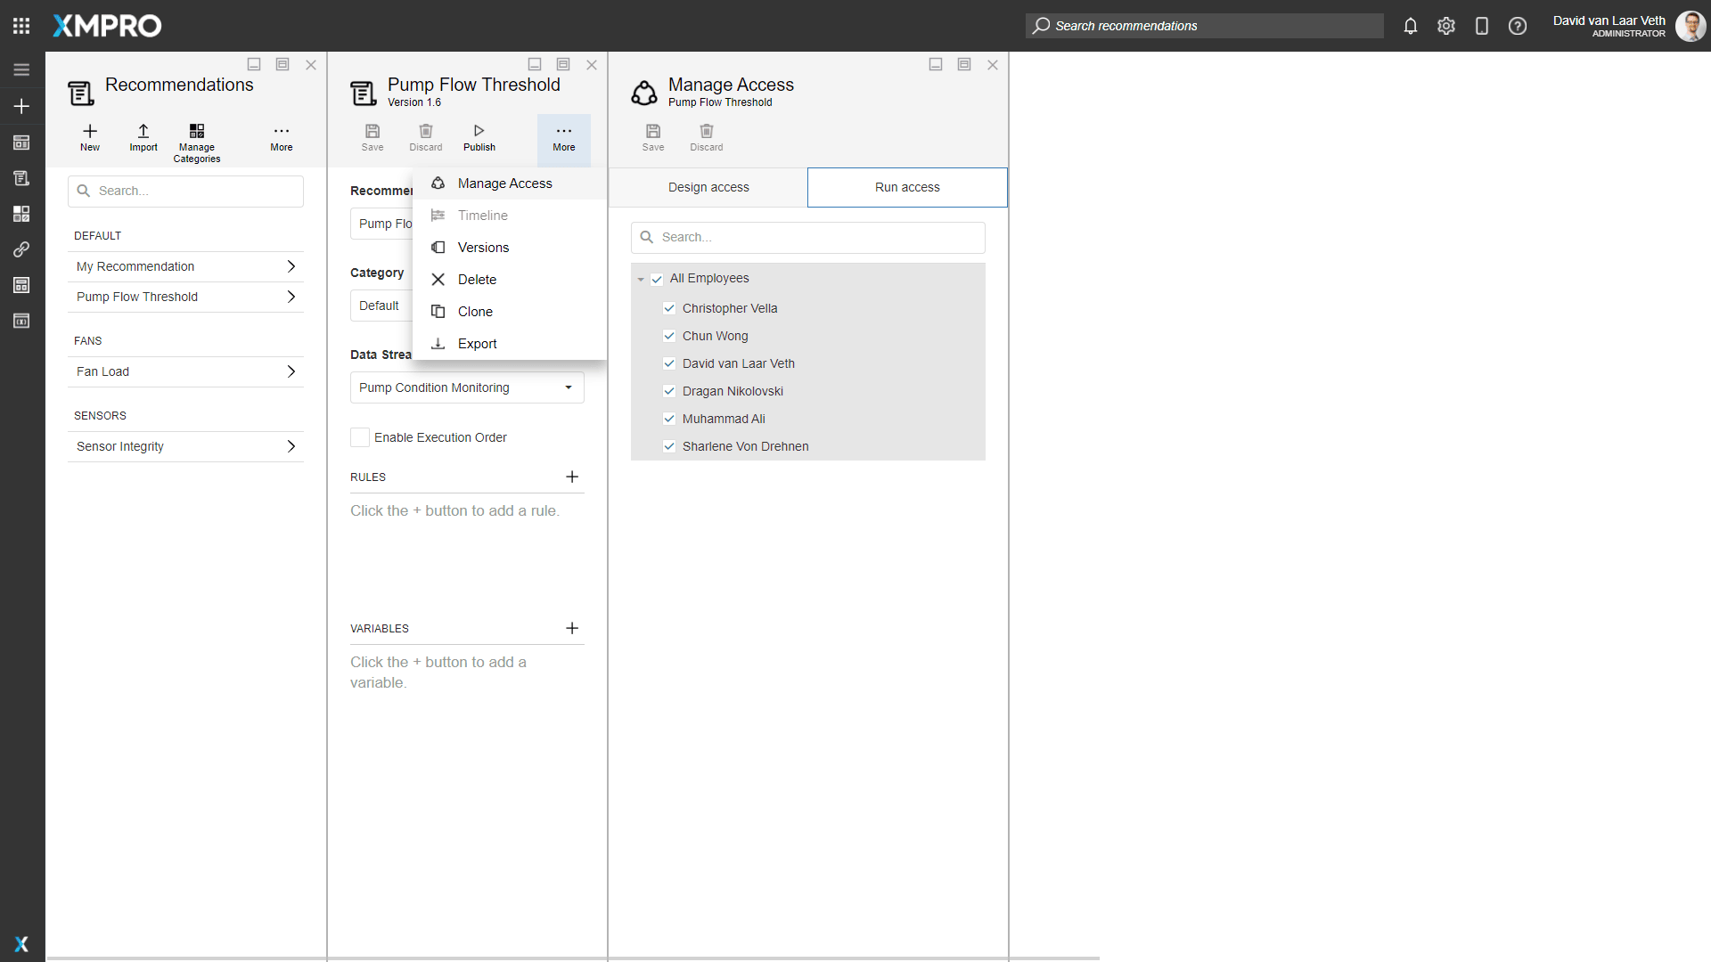Image resolution: width=1711 pixels, height=962 pixels.
Task: Select Versions from More menu
Action: [483, 248]
